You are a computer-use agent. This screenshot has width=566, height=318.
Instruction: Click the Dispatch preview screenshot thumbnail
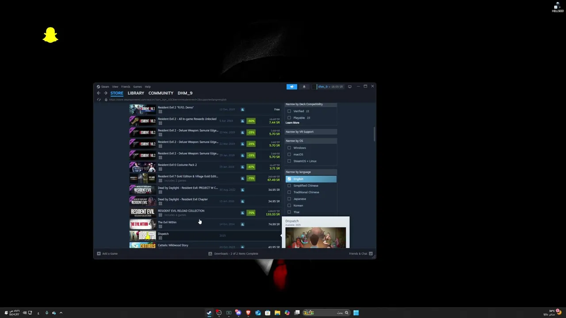[x=316, y=238]
